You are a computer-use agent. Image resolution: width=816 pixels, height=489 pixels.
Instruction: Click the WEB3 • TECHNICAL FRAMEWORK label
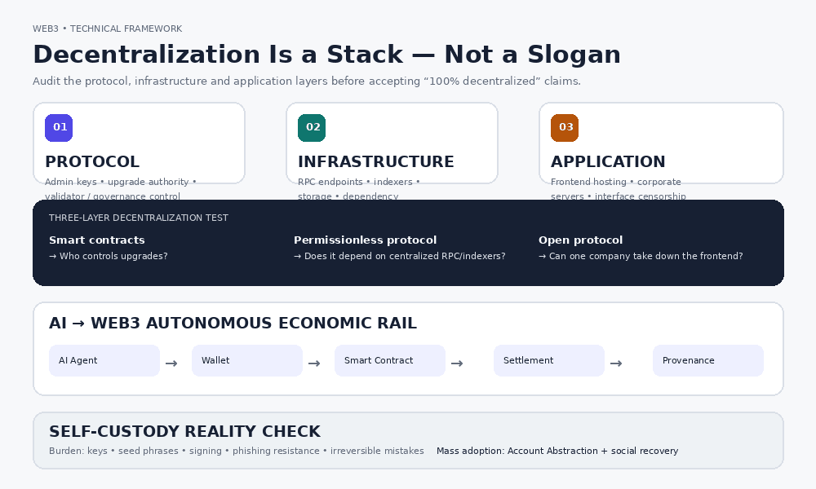pyautogui.click(x=107, y=29)
